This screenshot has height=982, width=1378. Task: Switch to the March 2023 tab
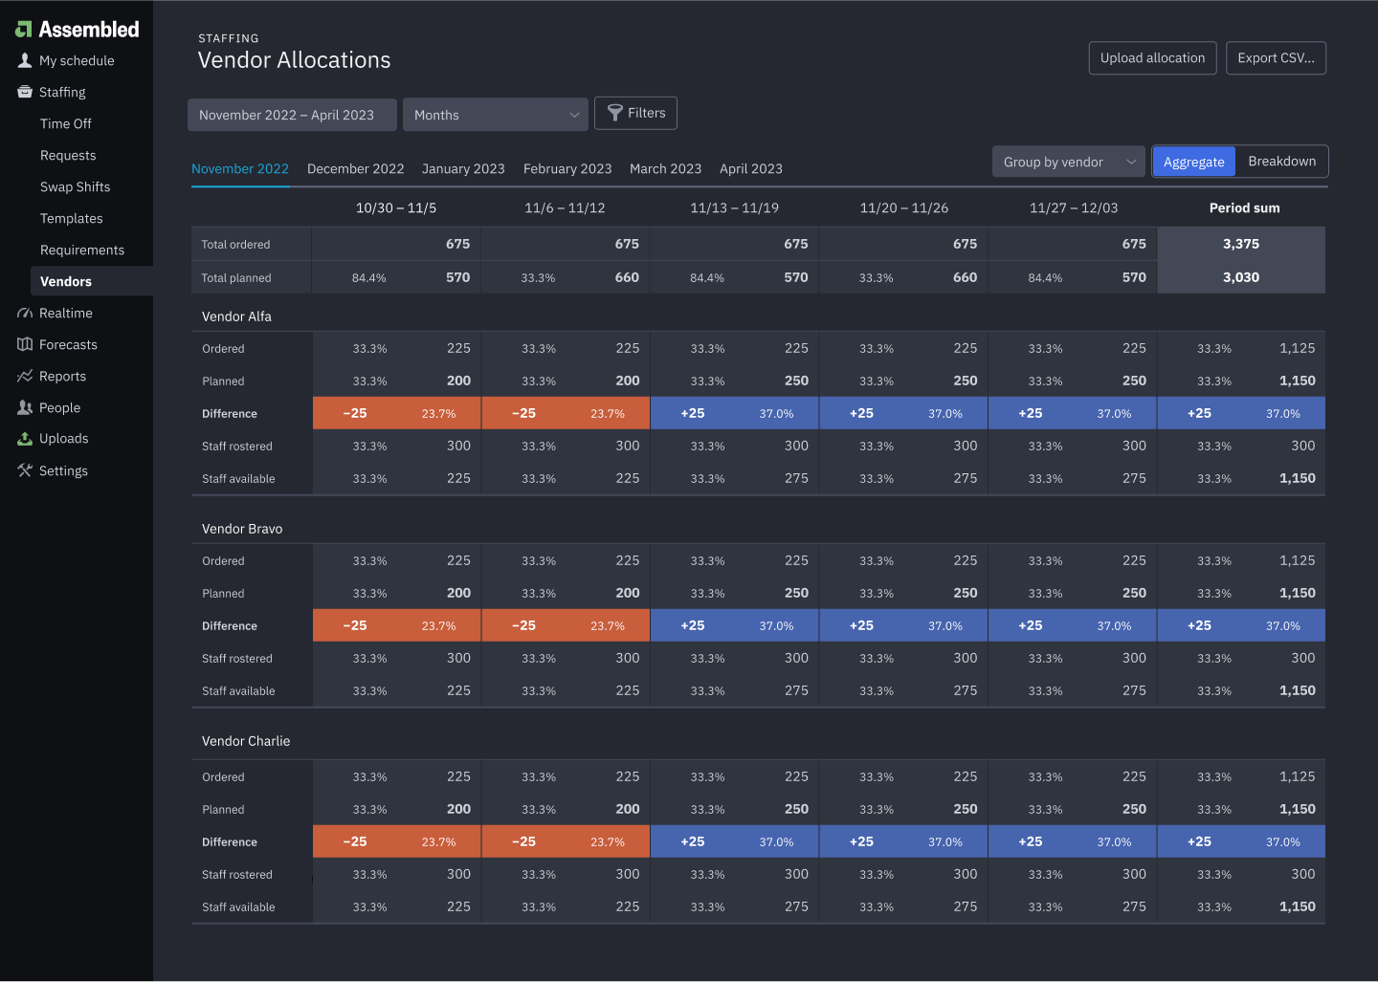(x=665, y=168)
